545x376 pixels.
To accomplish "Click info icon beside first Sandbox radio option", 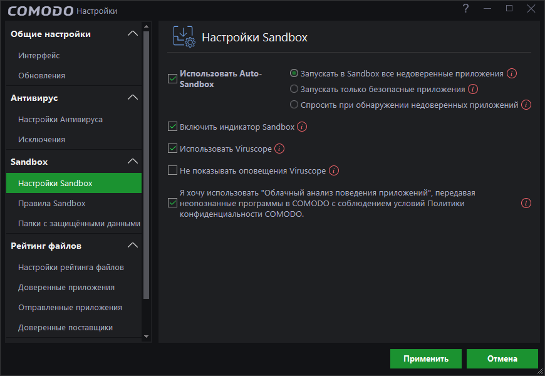I will pos(512,74).
